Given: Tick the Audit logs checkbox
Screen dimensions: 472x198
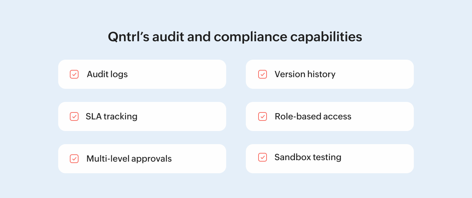Looking at the screenshot, I should pos(74,74).
